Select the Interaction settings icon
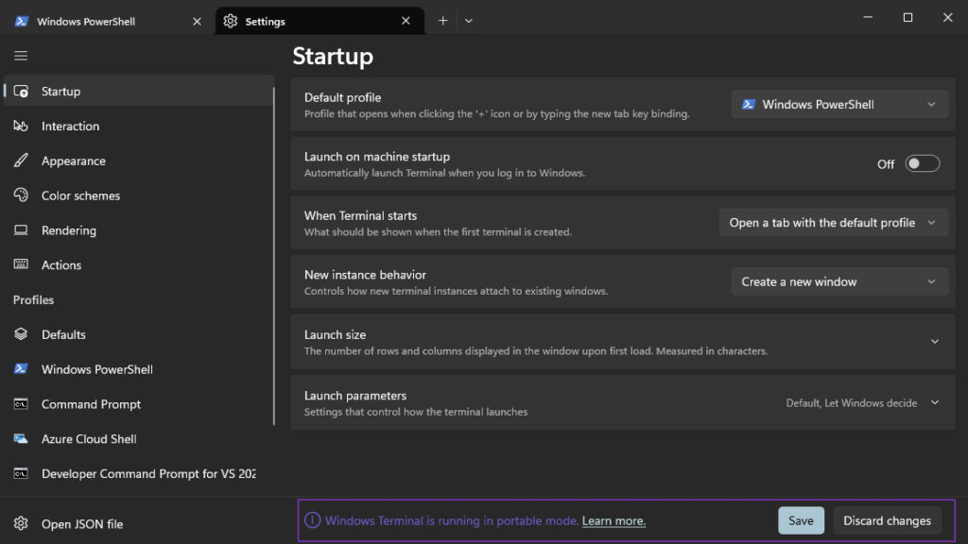 [19, 126]
